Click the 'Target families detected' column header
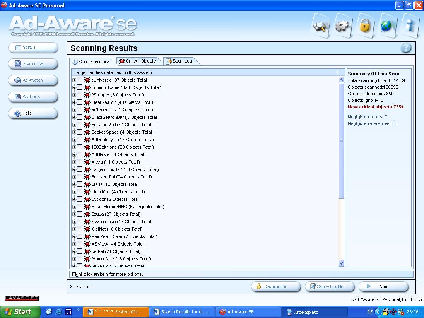The image size is (424, 318). (205, 72)
